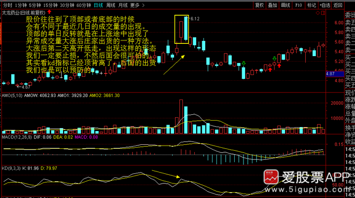
Task: Click the 返回 back button
Action: pyautogui.click(x=338, y=5)
